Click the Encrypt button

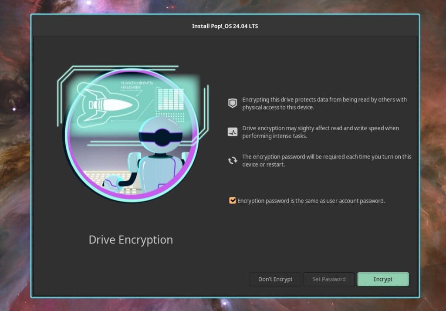pos(382,279)
